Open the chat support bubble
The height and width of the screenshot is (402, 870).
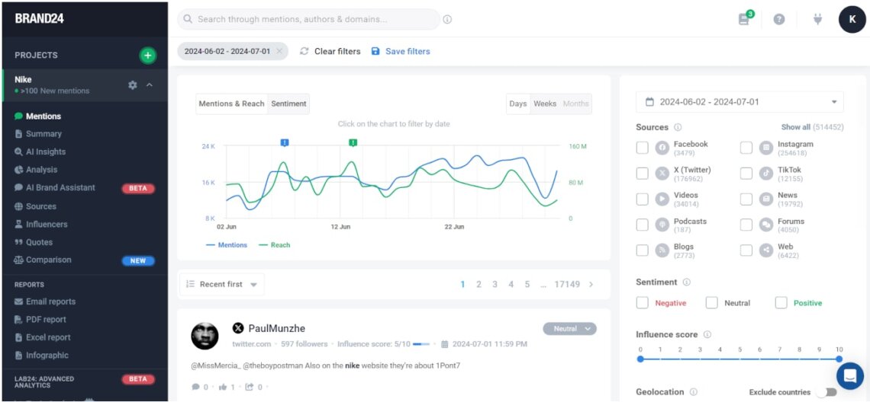(x=850, y=376)
